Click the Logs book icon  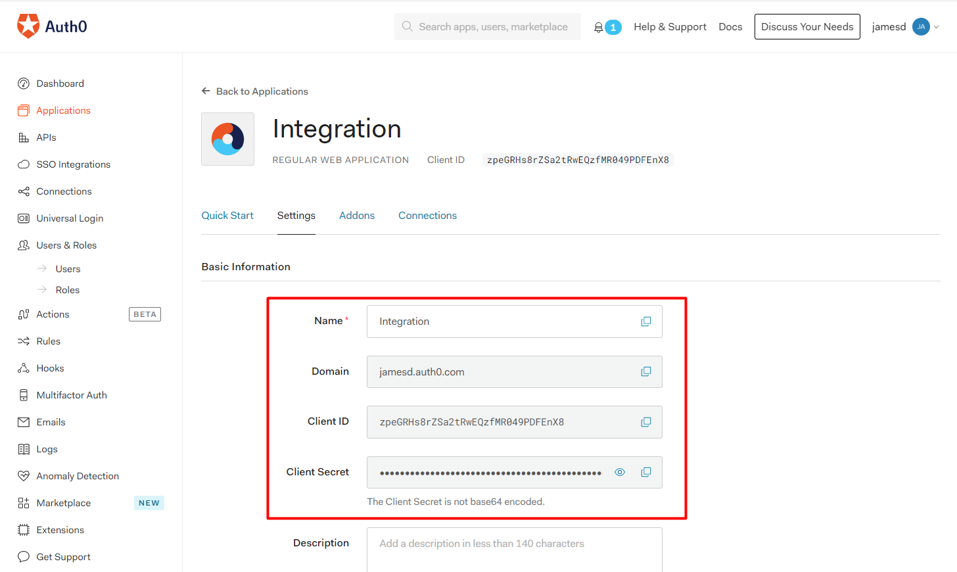click(x=24, y=449)
